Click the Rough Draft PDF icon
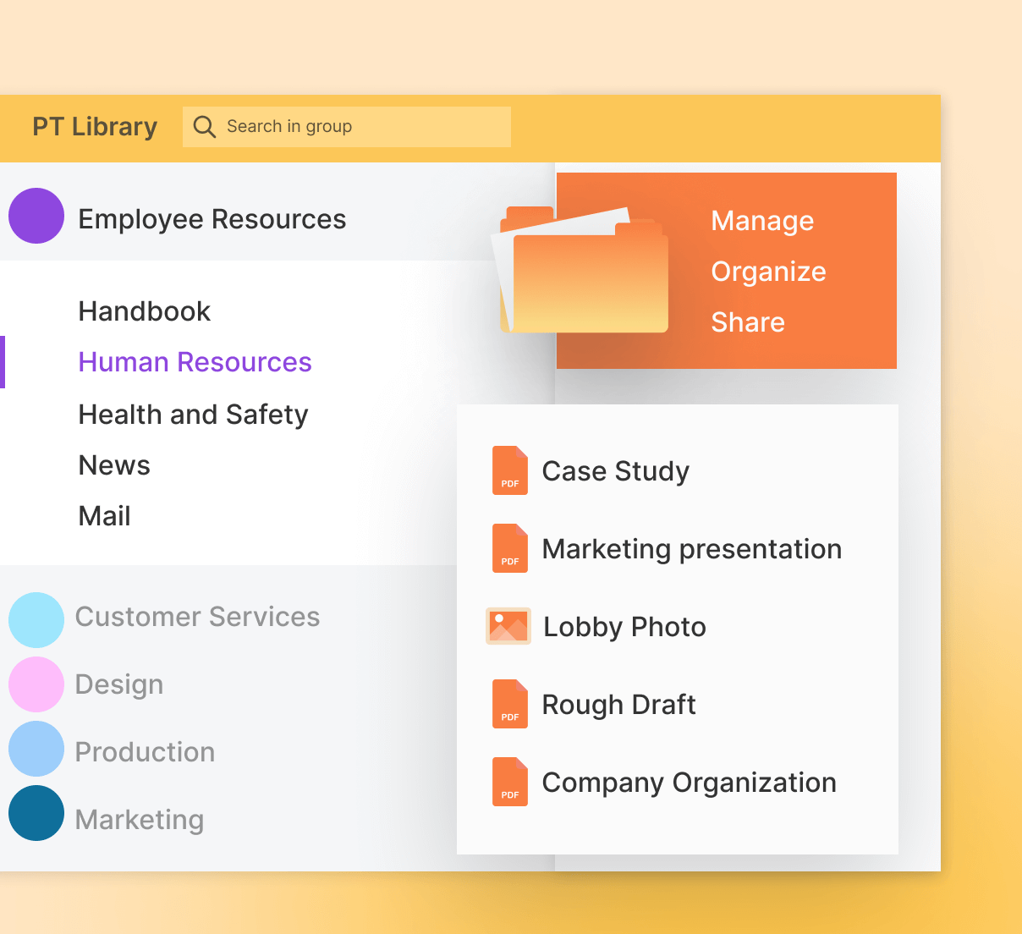This screenshot has width=1022, height=934. [x=509, y=703]
